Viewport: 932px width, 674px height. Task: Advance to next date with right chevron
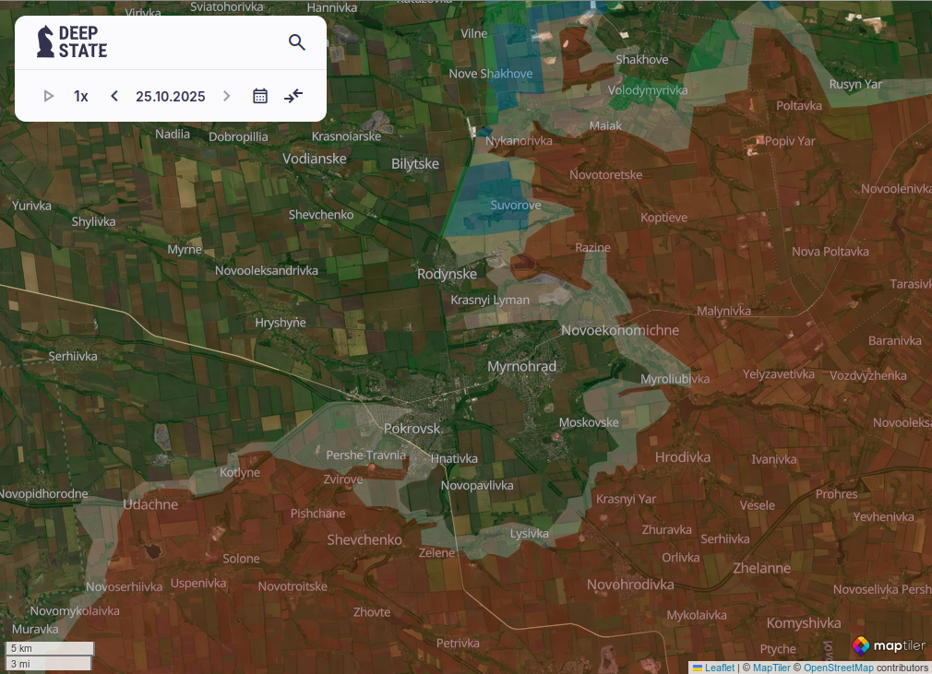coord(226,96)
